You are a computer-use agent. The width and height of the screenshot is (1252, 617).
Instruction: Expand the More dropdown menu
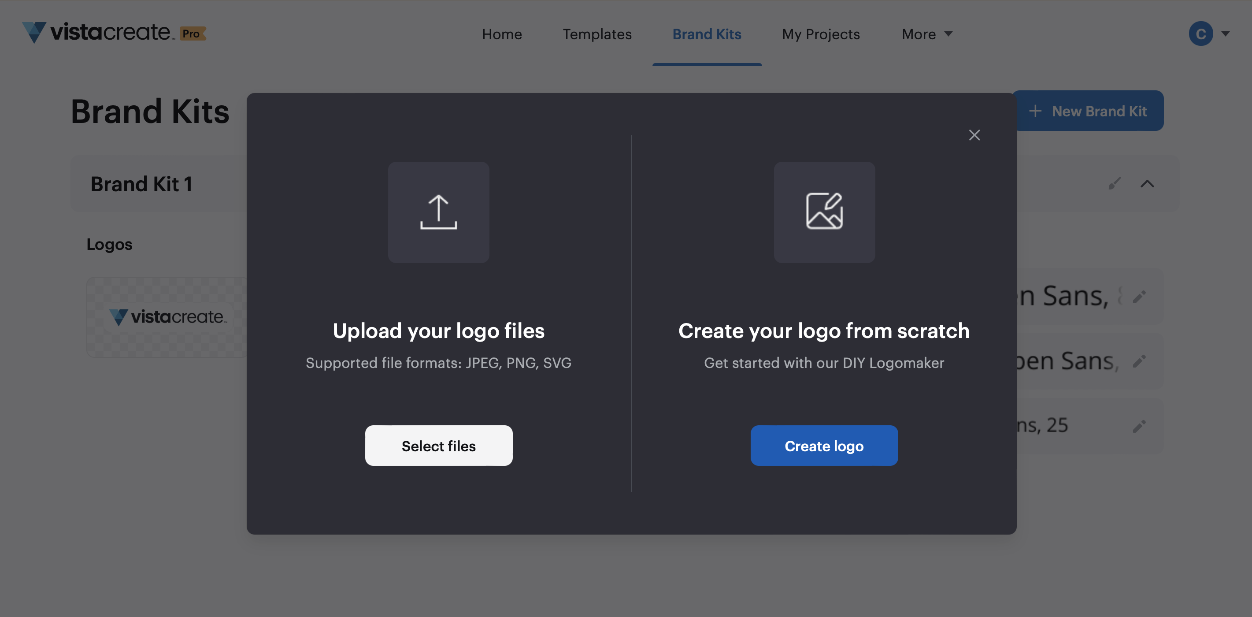tap(926, 34)
